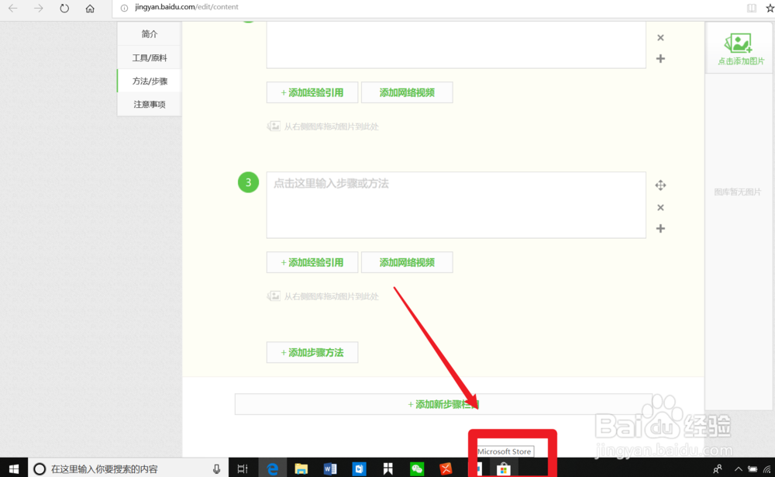Click the browser forward arrow
775x477 pixels.
coord(39,8)
